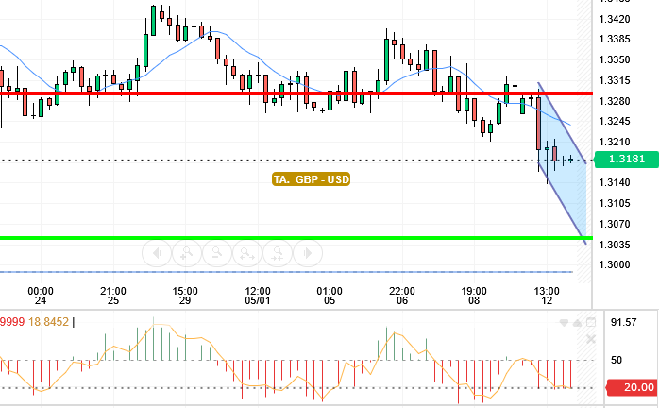The width and height of the screenshot is (659, 408).
Task: Click the 00:00 24 time axis label
Action: click(x=41, y=296)
